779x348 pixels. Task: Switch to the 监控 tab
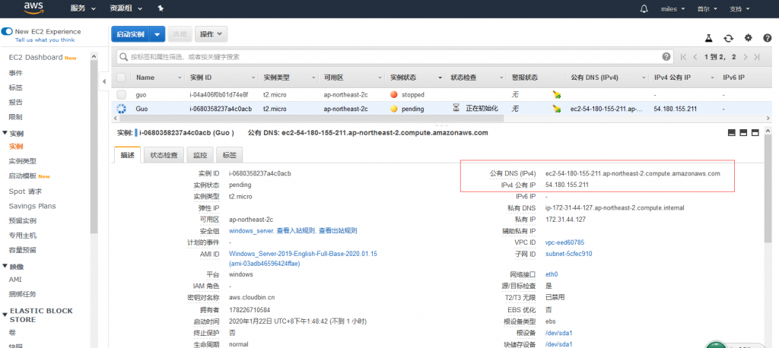tap(200, 155)
